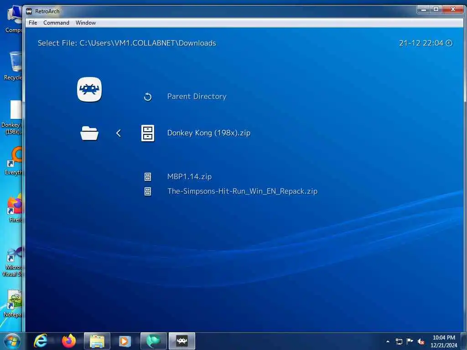
Task: Click the clock icon next to the time
Action: pyautogui.click(x=449, y=43)
